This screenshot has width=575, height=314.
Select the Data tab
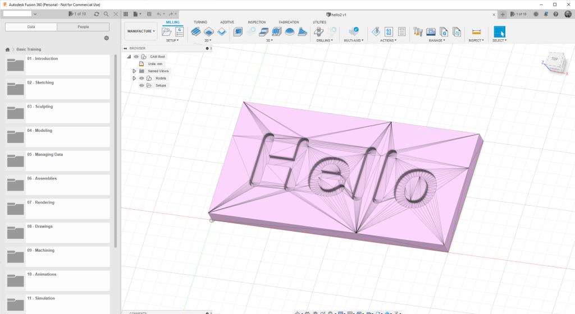31,27
